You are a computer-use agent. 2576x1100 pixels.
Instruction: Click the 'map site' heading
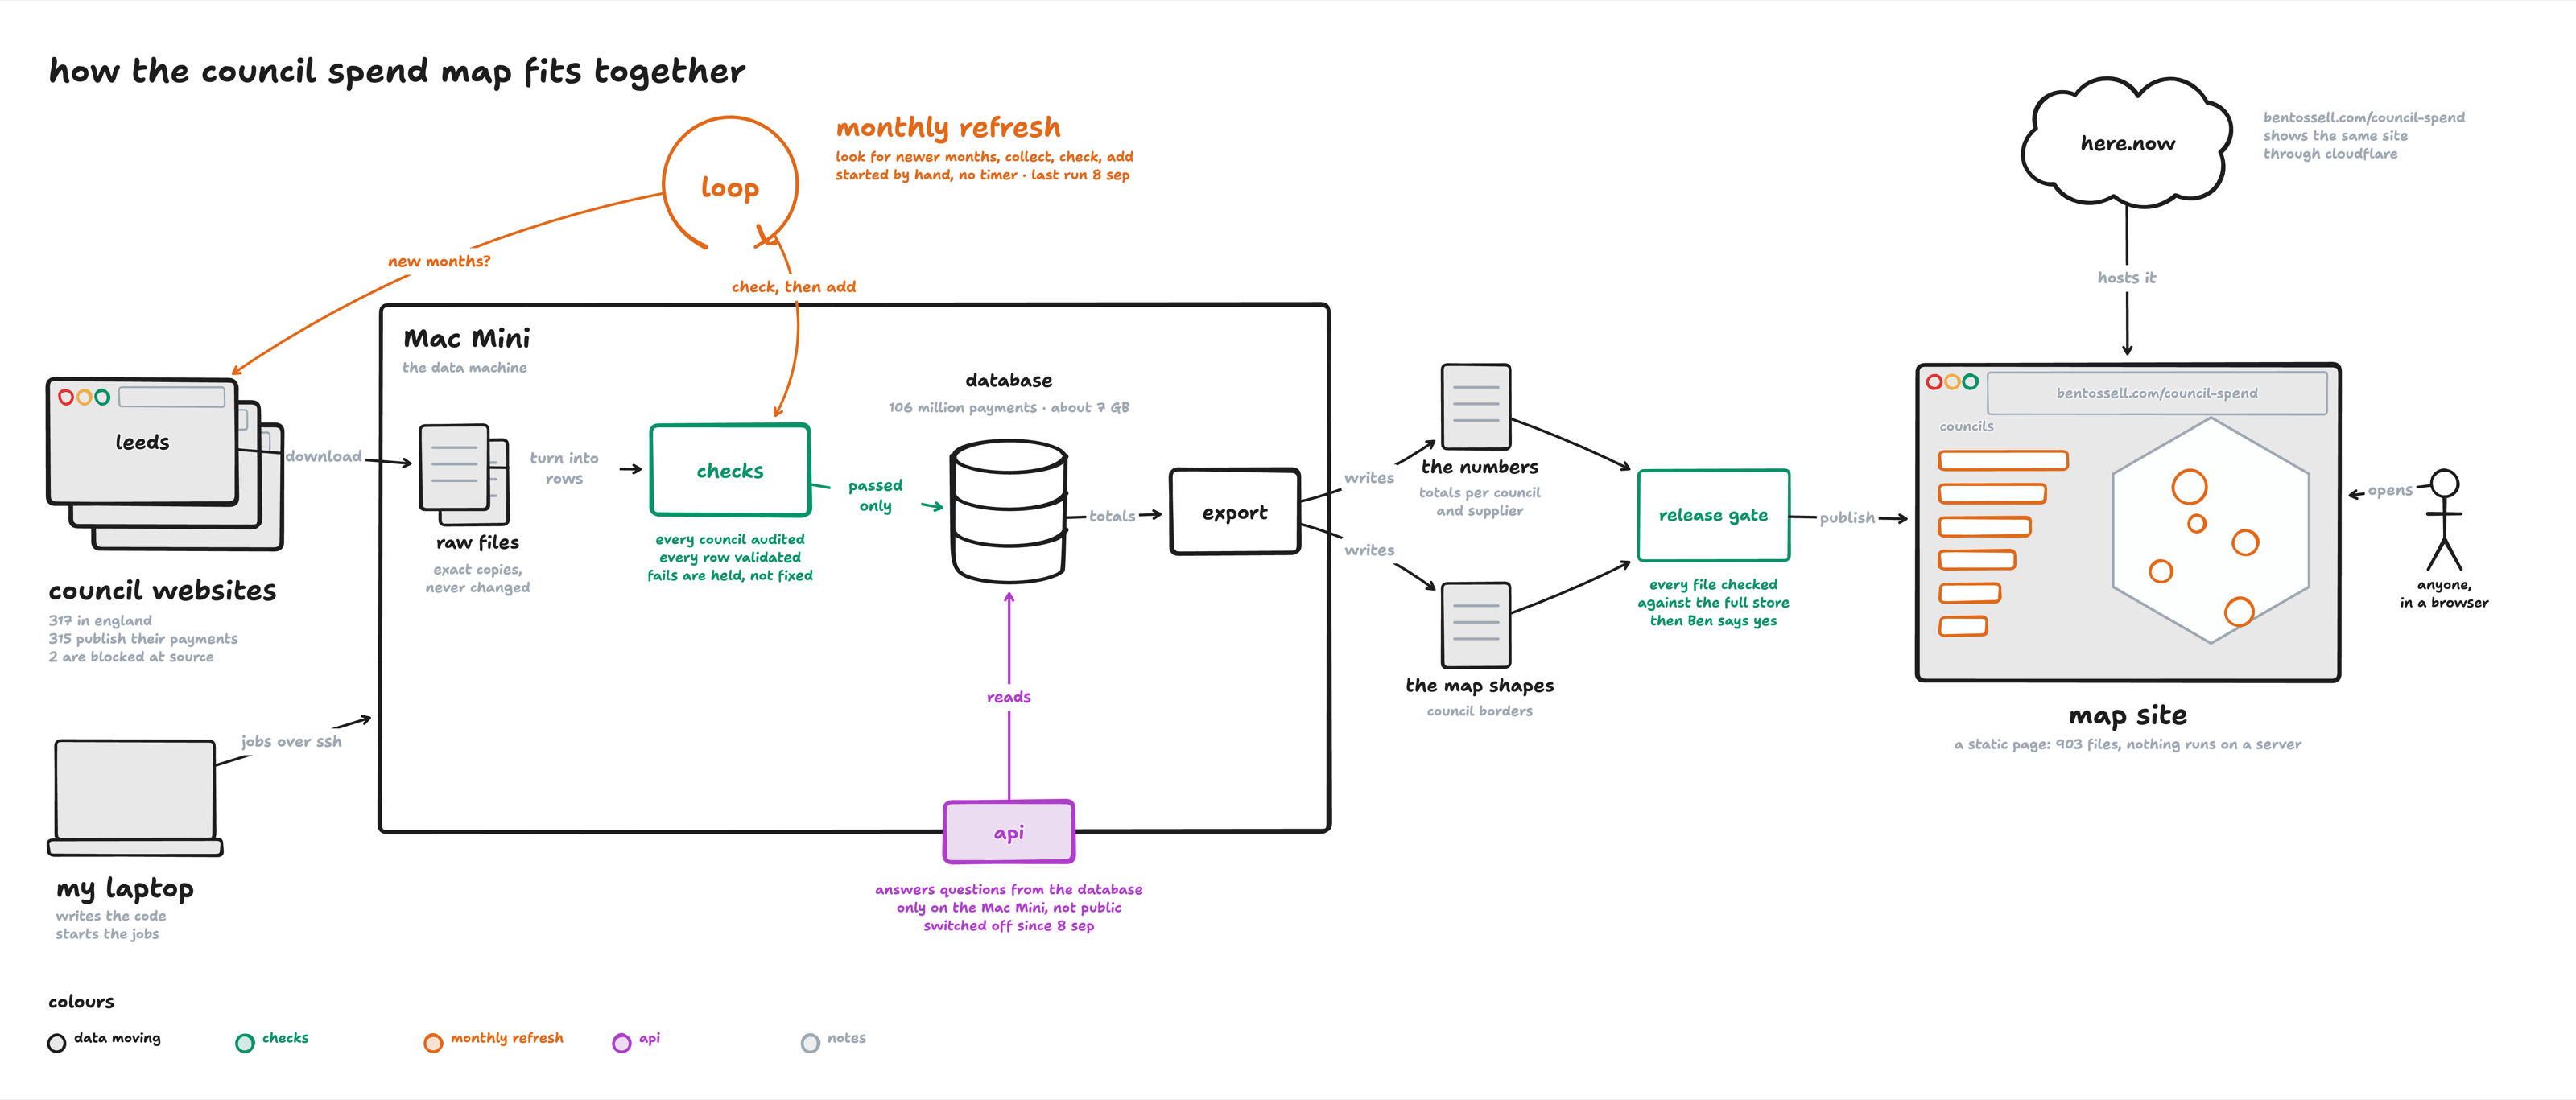click(2127, 715)
